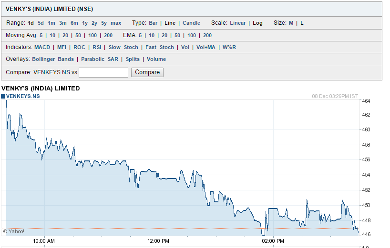
Task: Set scale to Log
Action: 257,23
